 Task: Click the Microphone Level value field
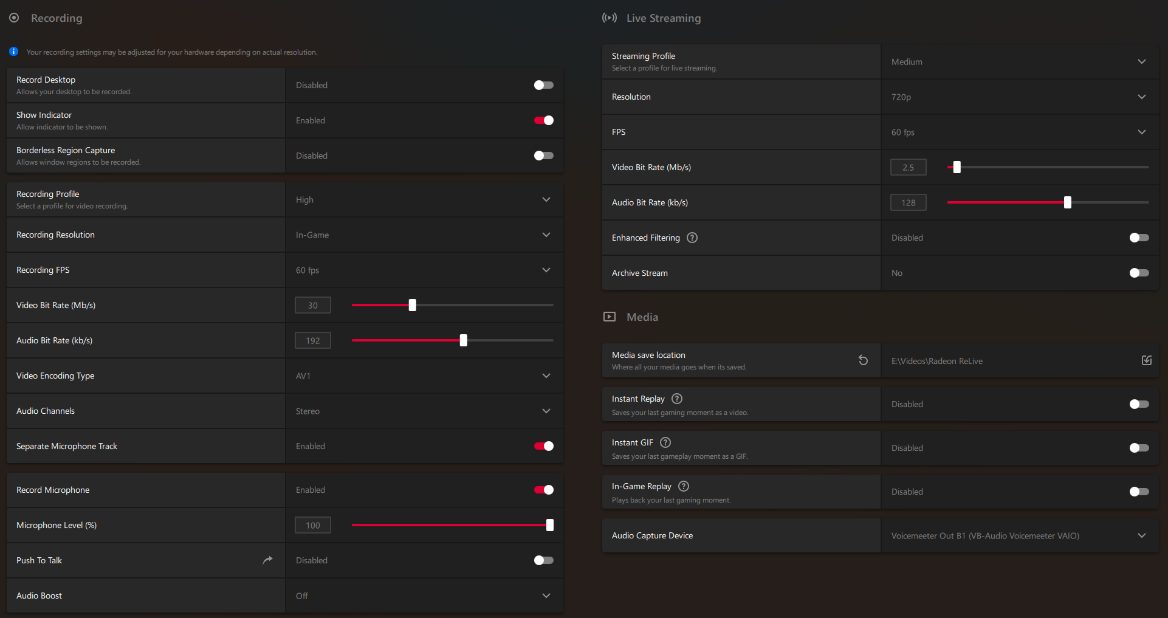[312, 525]
